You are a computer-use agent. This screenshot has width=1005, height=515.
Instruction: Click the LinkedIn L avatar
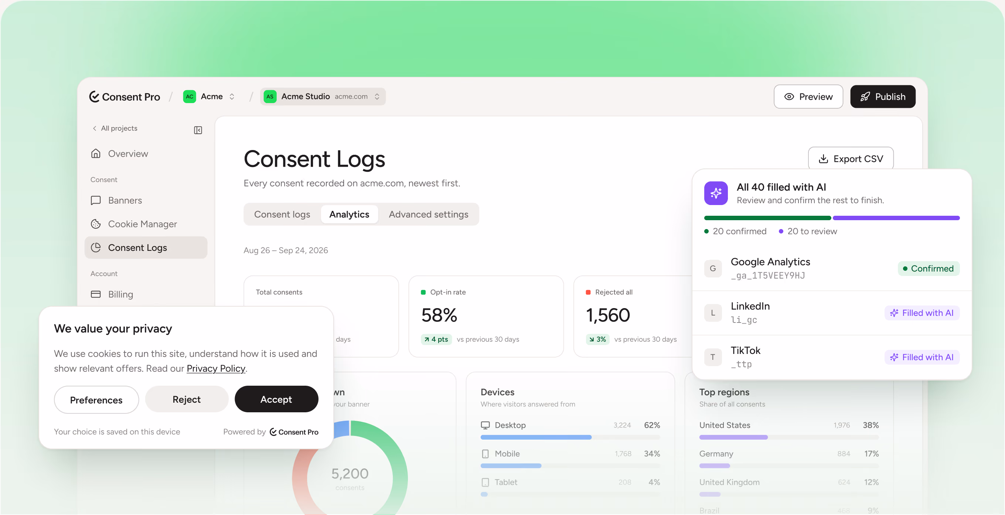point(713,313)
